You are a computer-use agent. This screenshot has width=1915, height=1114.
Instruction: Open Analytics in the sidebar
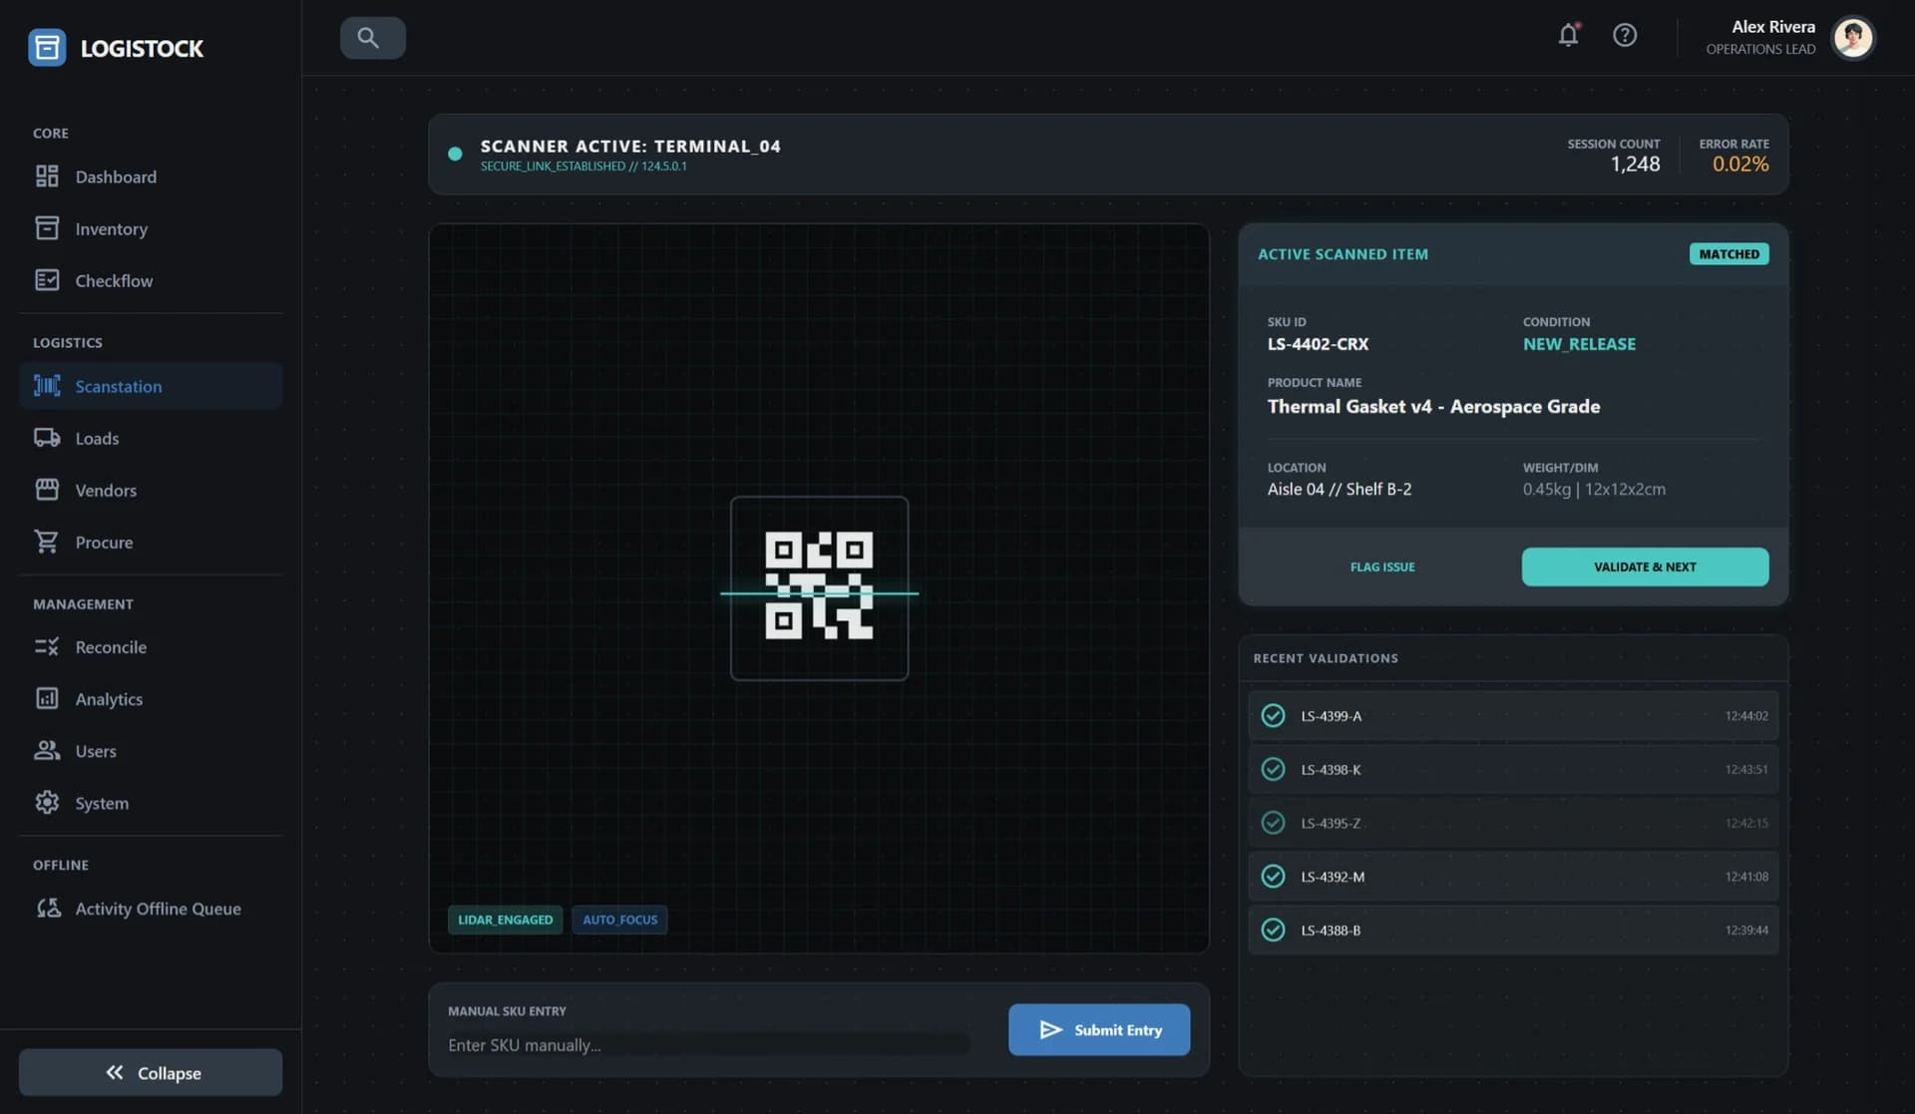click(x=151, y=699)
